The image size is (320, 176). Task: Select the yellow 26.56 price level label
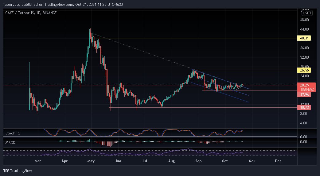[x=304, y=70]
